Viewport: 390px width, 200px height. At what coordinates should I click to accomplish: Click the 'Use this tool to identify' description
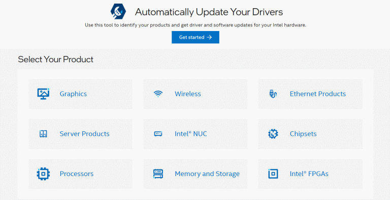pyautogui.click(x=195, y=25)
